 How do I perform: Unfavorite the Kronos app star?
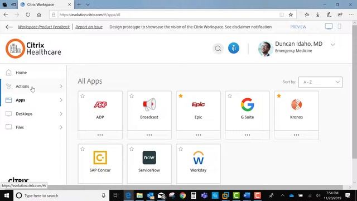click(279, 96)
